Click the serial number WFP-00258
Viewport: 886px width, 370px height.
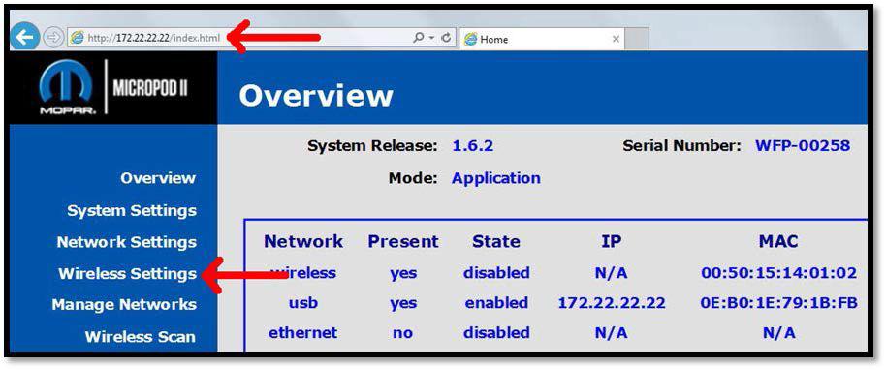point(803,145)
